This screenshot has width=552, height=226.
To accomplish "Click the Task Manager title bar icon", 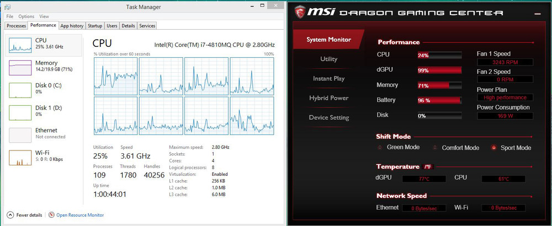I will 8,6.
